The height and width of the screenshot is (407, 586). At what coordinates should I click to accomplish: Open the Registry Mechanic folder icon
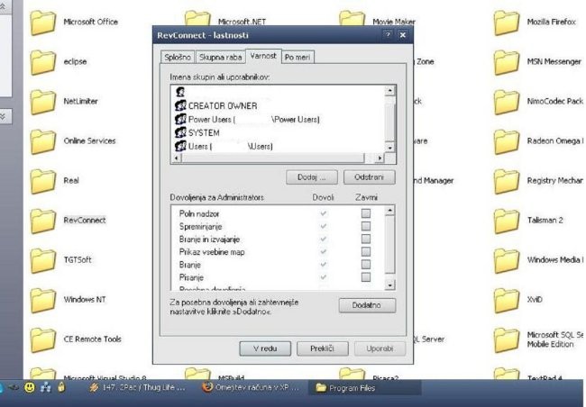point(507,181)
